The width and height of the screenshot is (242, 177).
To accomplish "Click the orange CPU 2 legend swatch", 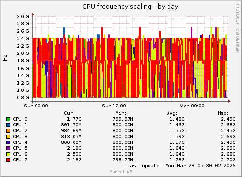I will [8, 131].
